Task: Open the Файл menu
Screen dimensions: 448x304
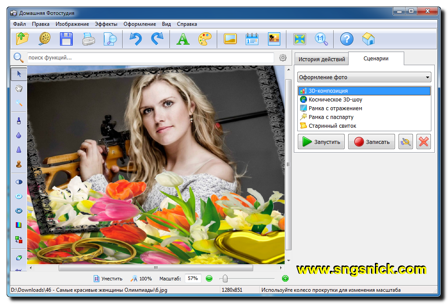Action: tap(19, 24)
